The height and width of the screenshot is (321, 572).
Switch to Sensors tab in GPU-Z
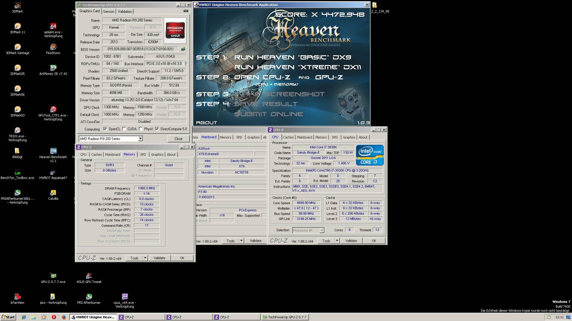[x=109, y=12]
